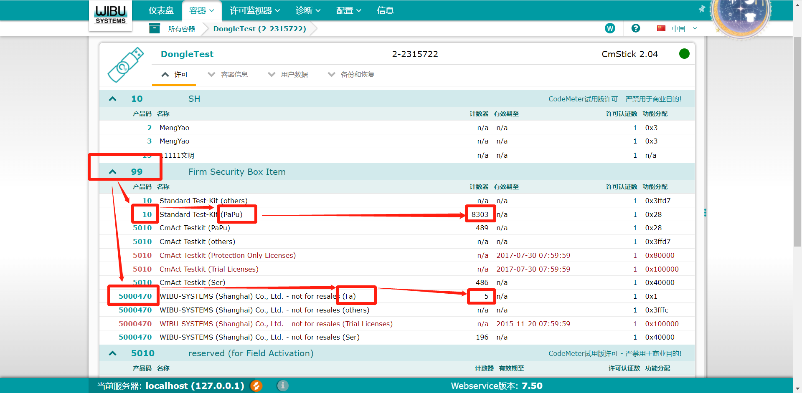Image resolution: width=802 pixels, height=393 pixels.
Task: Collapse firm code 10 SH section
Action: point(113,99)
